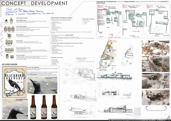Click the 'Four types of people' box
Screen dimensions: 171x121
coord(88,23)
